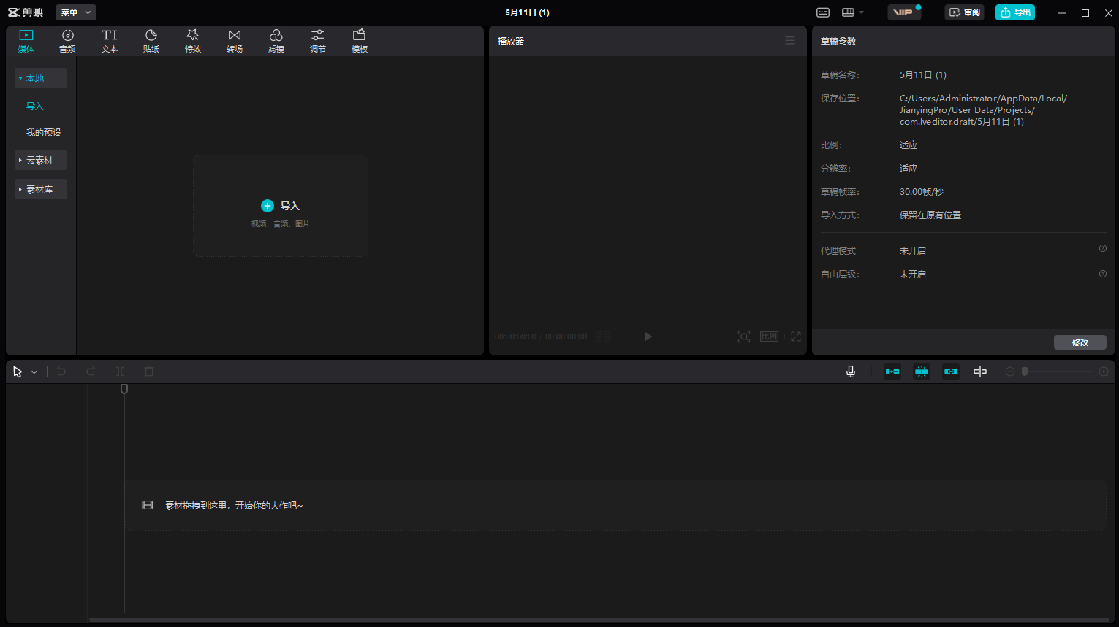
Task: Collapse the 本地 local section
Action: coord(41,78)
